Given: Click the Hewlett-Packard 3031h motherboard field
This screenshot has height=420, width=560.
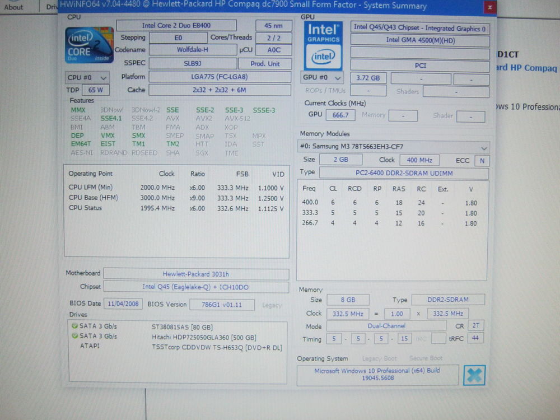Looking at the screenshot, I should coord(196,274).
